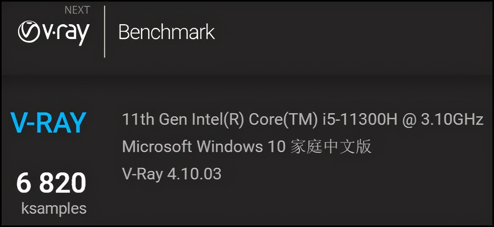Select the "Benchmark" title text
The width and height of the screenshot is (494, 227).
[x=166, y=32]
